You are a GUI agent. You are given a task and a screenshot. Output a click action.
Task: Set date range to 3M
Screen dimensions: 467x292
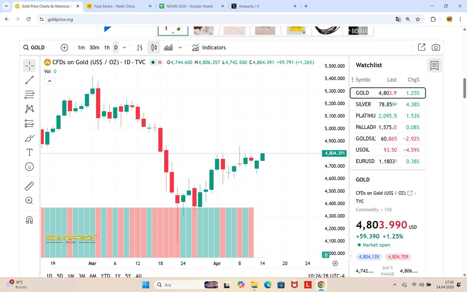(82, 276)
